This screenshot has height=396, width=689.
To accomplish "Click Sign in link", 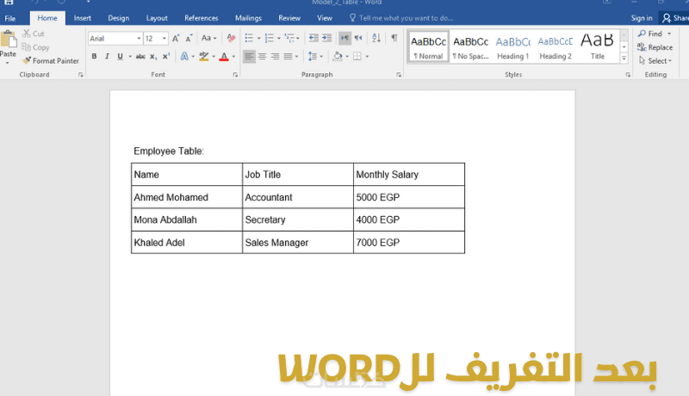I will (642, 18).
